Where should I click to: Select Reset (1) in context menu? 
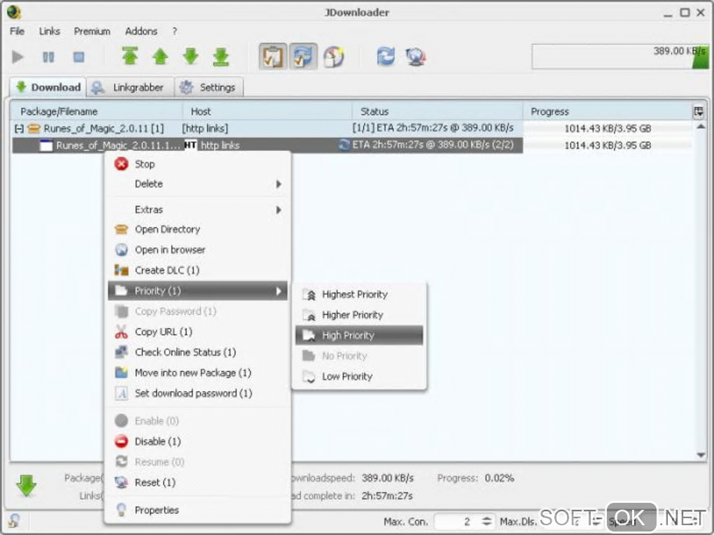click(197, 483)
